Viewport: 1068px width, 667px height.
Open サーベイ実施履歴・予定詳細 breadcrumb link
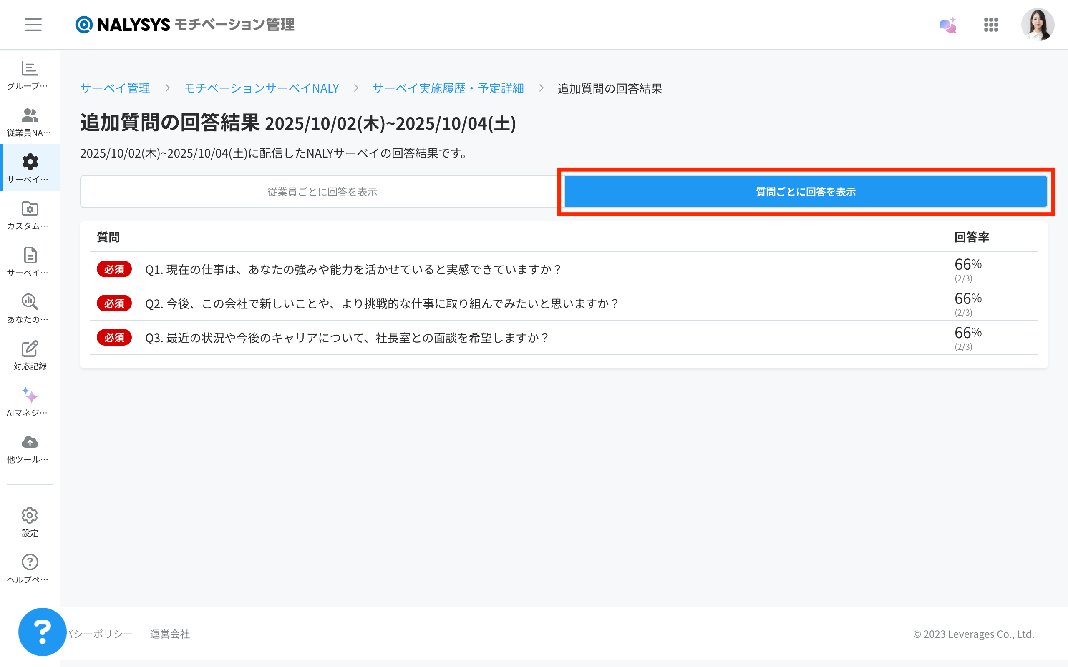(448, 88)
